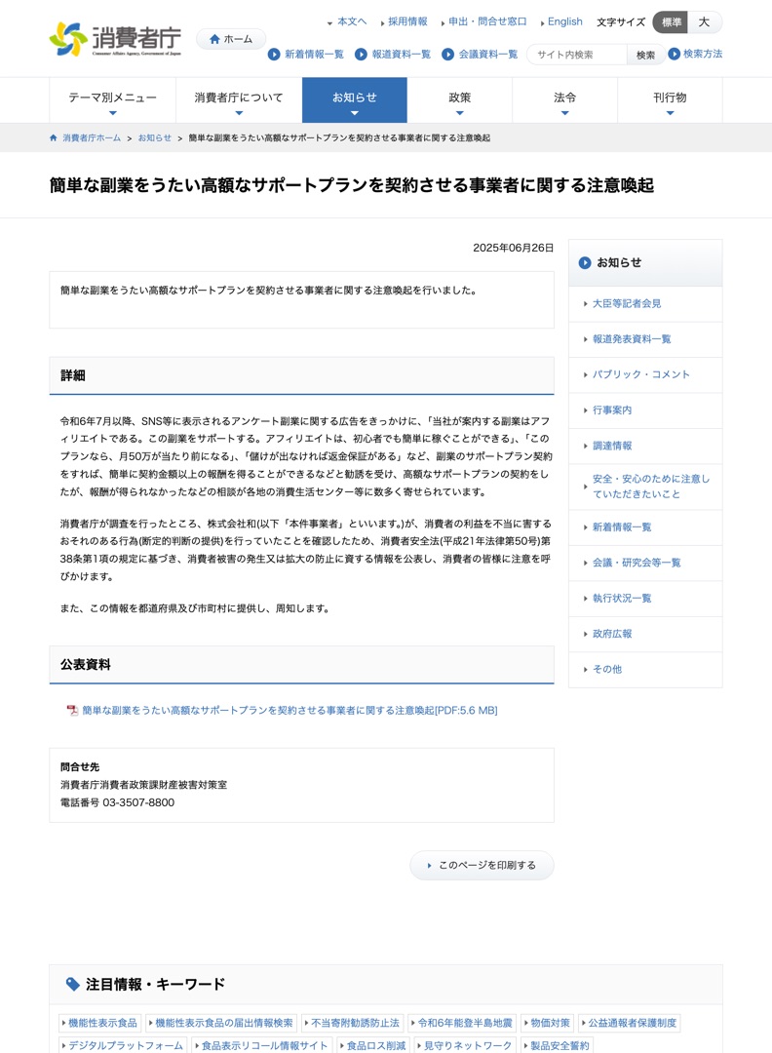Image resolution: width=772 pixels, height=1053 pixels.
Task: Click the PDF icon beside the 公表資料 link
Action: coord(72,711)
